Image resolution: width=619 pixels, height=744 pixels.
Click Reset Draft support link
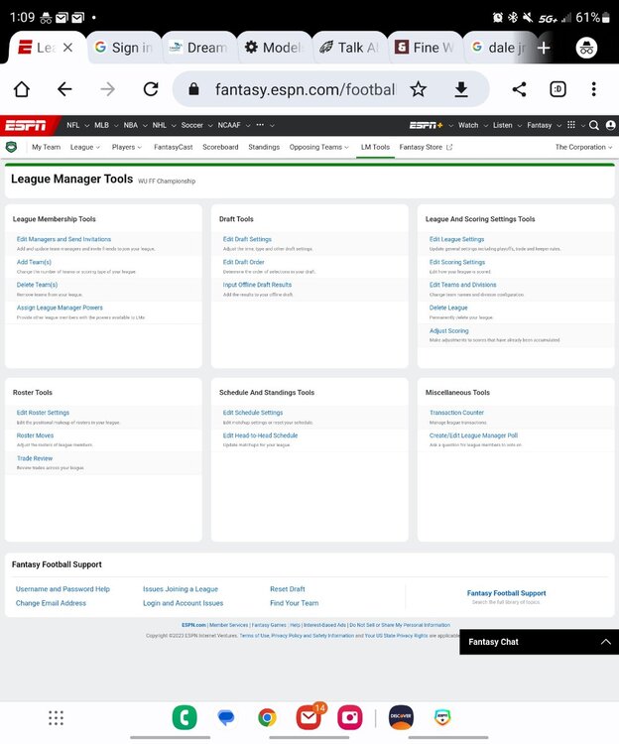click(x=288, y=589)
